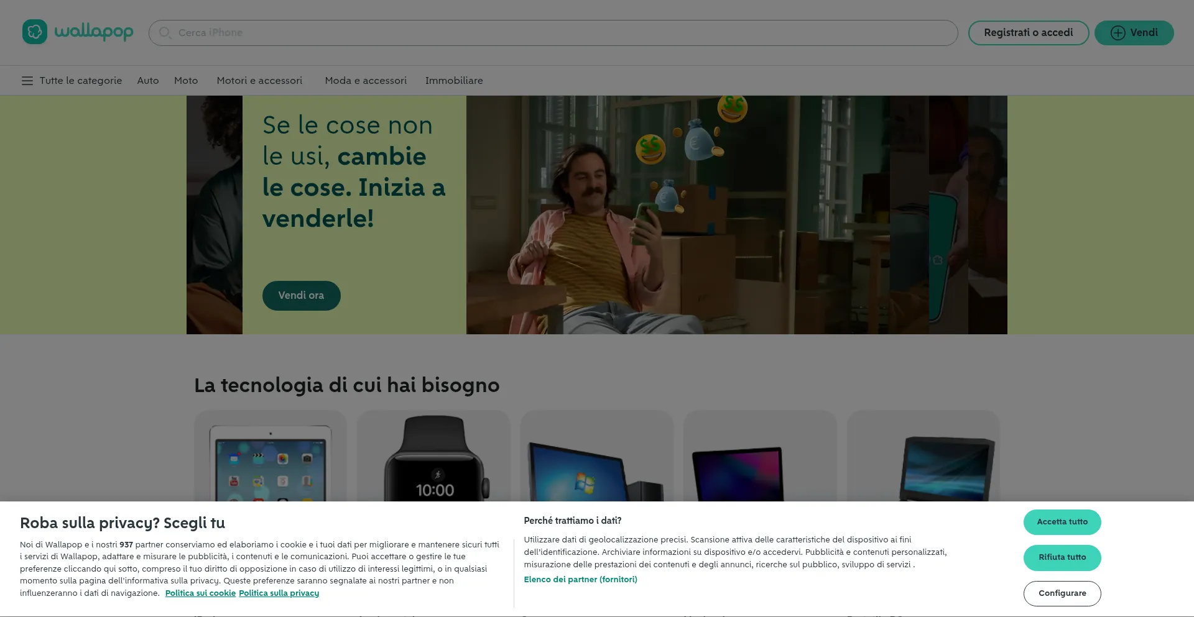Open the Politica sui cookie link
The image size is (1194, 617).
click(x=200, y=593)
